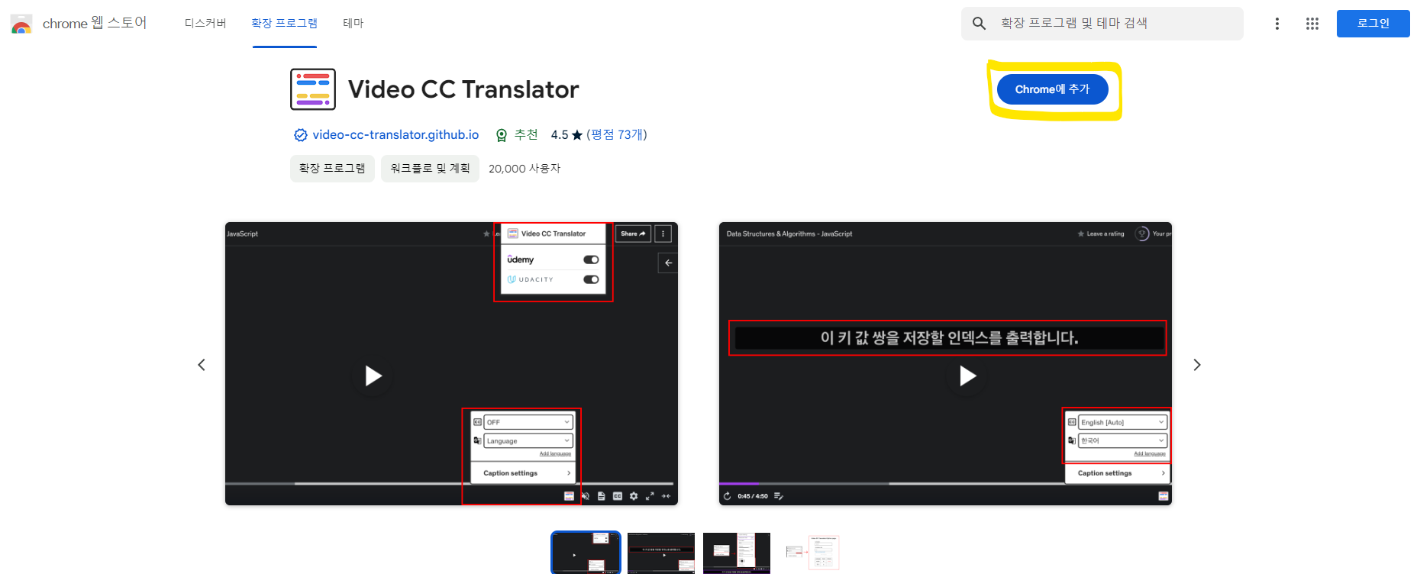Advance the carousel with right chevron
1417x574 pixels.
pos(1197,365)
